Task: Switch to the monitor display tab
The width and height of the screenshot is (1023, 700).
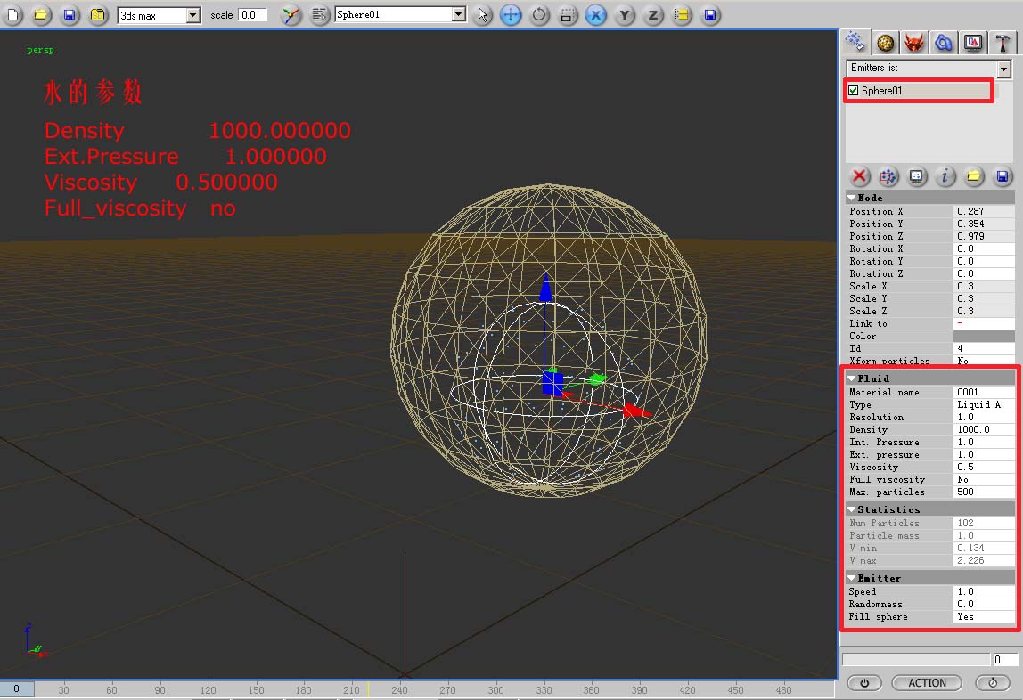Action: [x=973, y=43]
